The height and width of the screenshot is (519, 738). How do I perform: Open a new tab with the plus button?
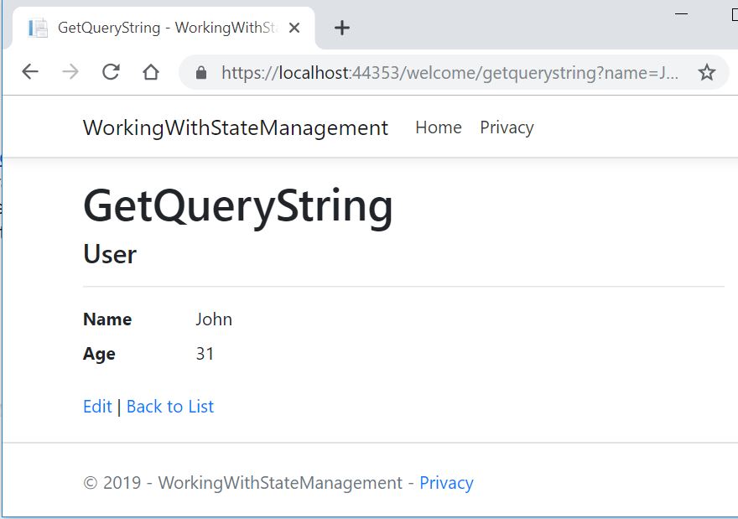(341, 28)
